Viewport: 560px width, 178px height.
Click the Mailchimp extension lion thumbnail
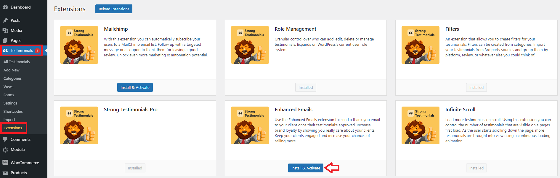click(79, 45)
